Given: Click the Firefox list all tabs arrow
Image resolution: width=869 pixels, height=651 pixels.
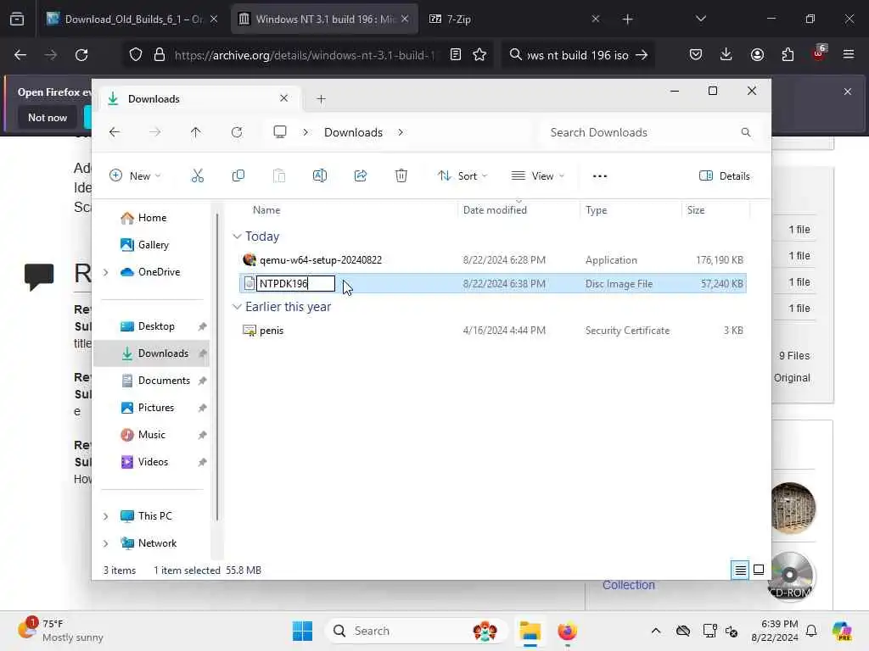Looking at the screenshot, I should point(700,19).
